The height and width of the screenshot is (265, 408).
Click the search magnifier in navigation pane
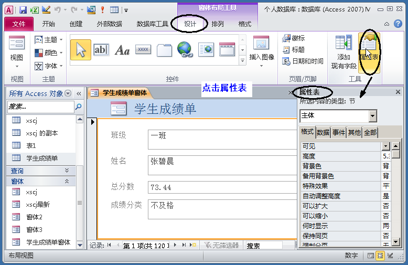[x=78, y=107]
